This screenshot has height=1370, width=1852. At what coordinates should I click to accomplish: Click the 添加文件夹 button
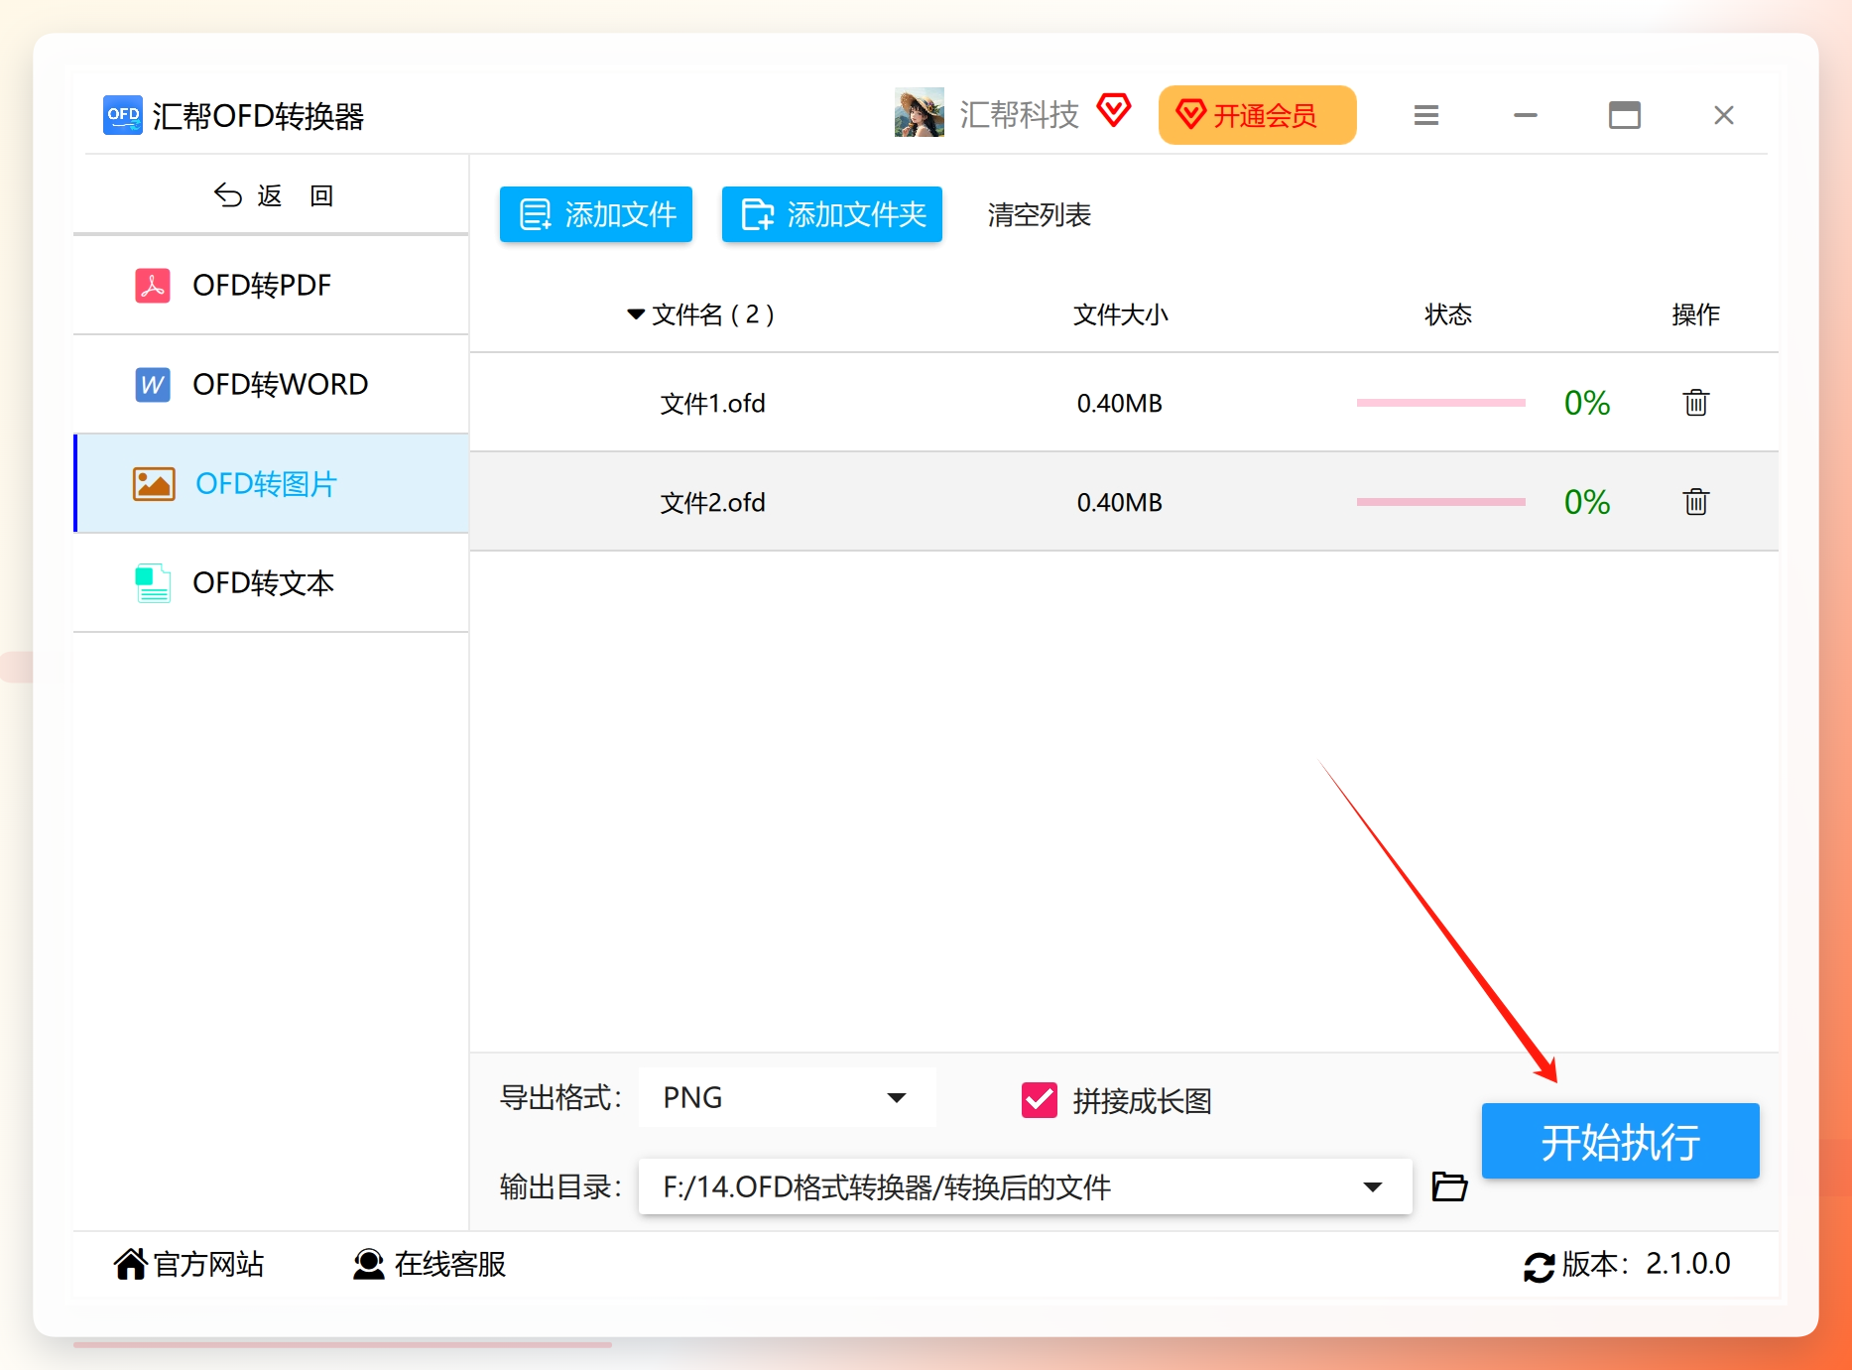(x=832, y=214)
